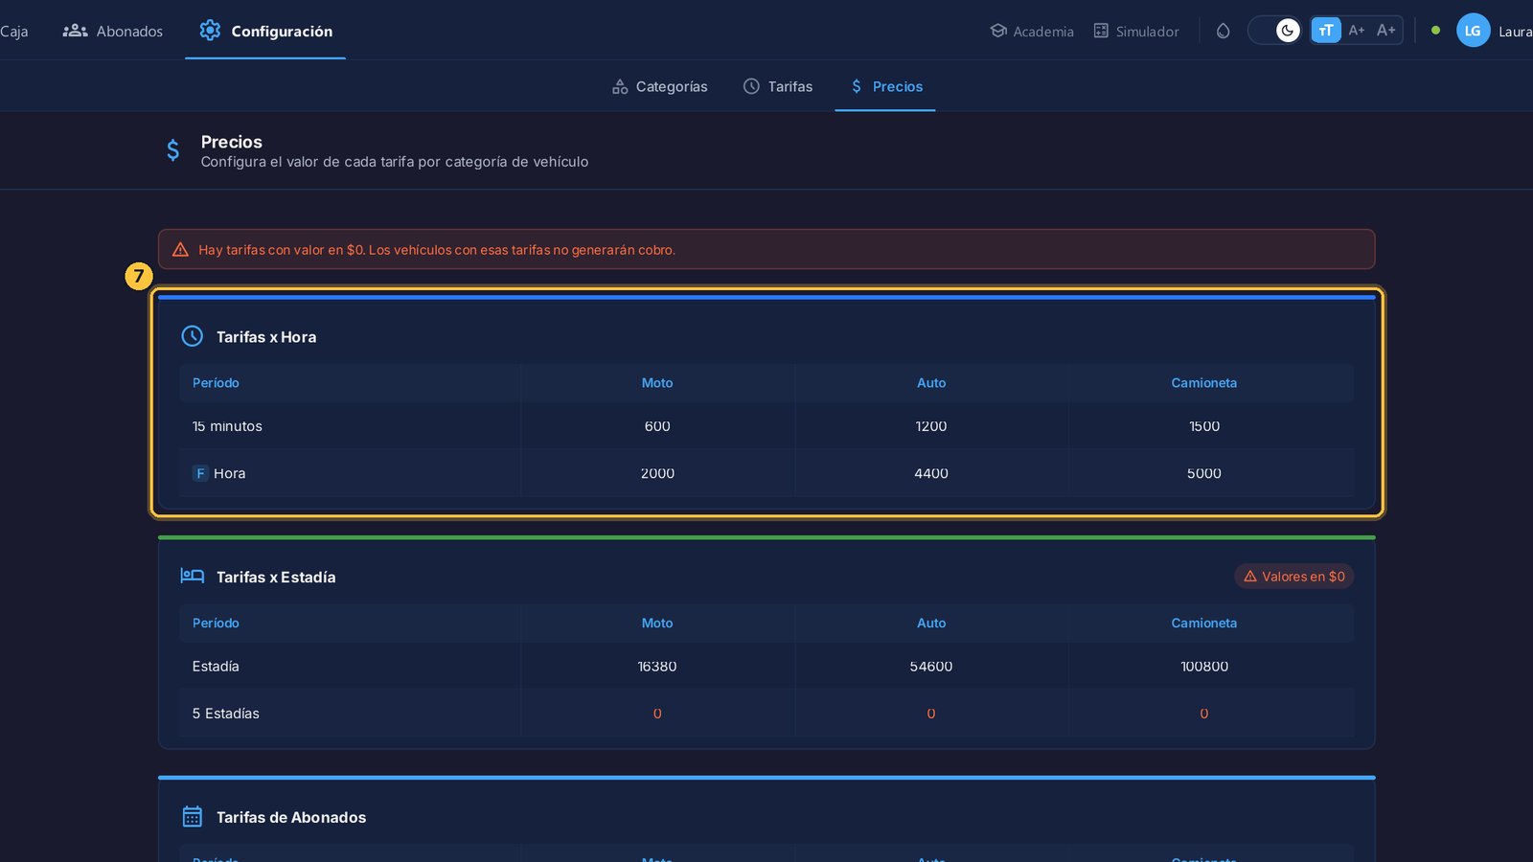Click the Configuración gear icon

tap(210, 31)
